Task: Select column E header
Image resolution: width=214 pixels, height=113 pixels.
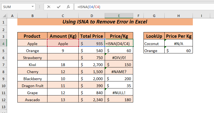Action: 119,16
